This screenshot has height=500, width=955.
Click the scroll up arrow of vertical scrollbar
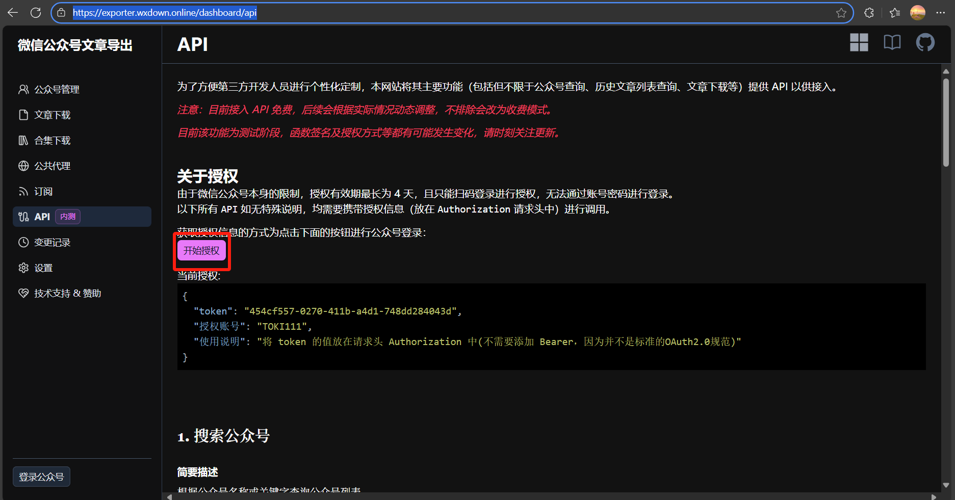tap(946, 71)
